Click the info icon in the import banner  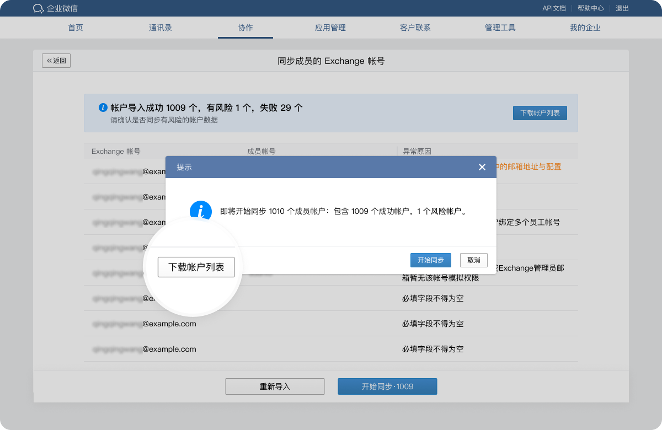pyautogui.click(x=103, y=108)
